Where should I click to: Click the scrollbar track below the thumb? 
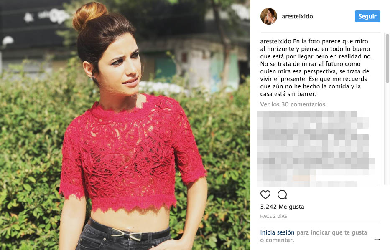[387, 134]
